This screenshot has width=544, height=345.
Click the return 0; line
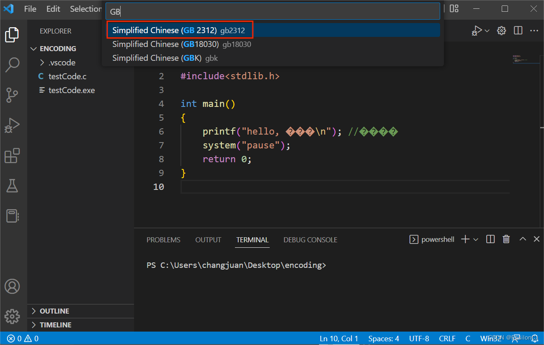(x=227, y=159)
